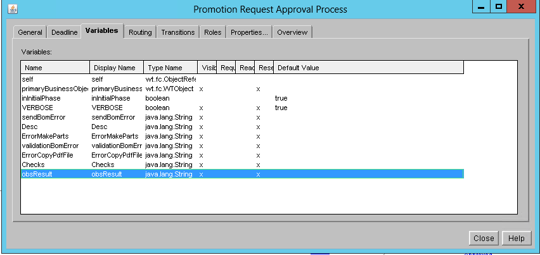Select the Desc variable row
540x255 pixels.
242,127
